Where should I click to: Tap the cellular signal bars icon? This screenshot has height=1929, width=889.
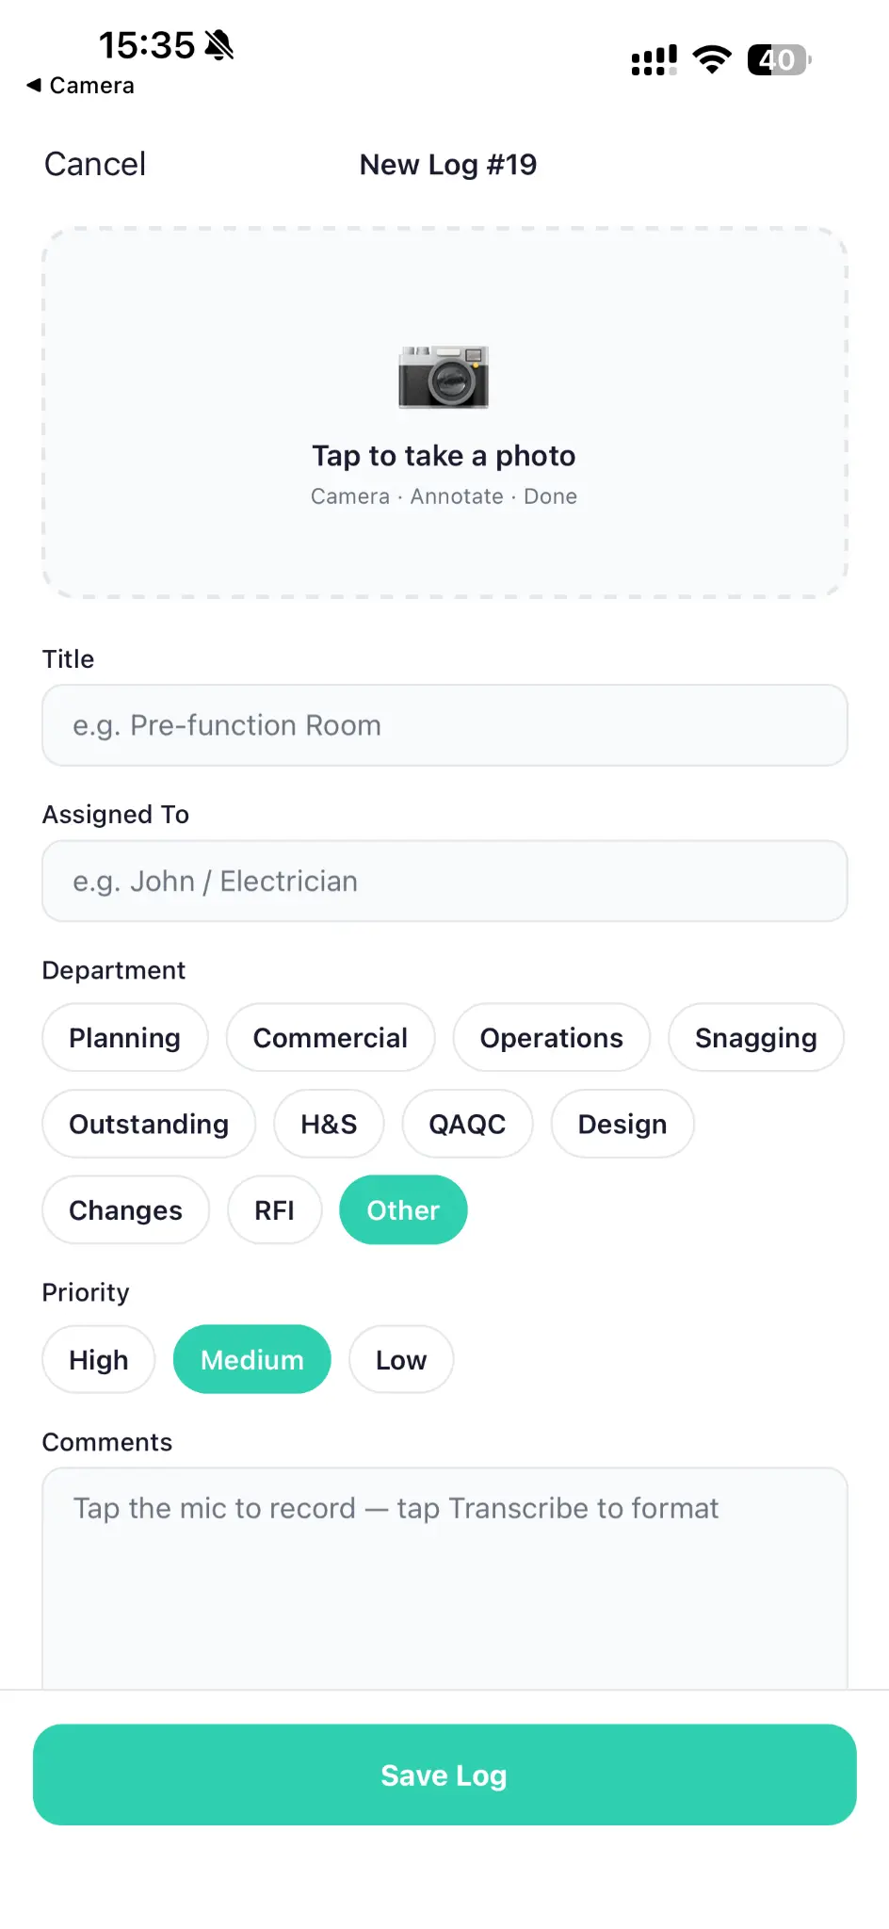click(x=653, y=59)
